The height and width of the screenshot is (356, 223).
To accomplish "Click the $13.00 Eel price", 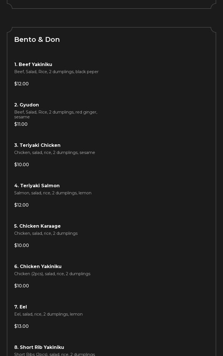I will pyautogui.click(x=21, y=326).
